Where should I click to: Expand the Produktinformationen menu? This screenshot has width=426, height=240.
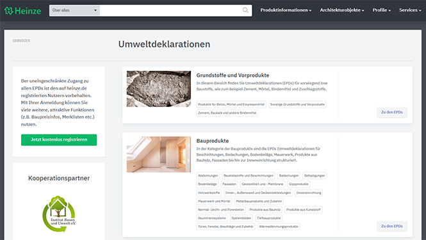(x=286, y=10)
